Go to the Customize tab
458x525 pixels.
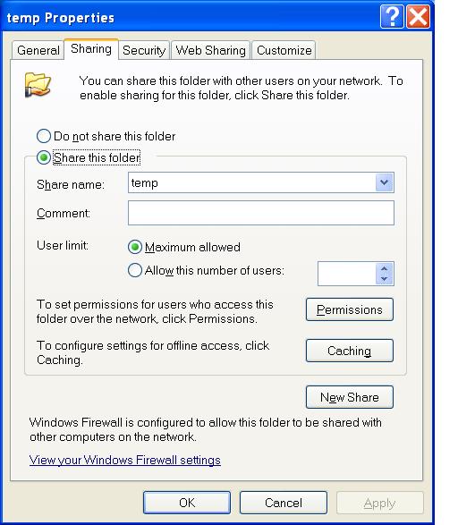284,50
